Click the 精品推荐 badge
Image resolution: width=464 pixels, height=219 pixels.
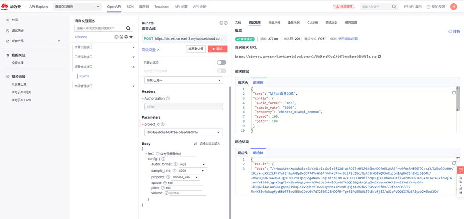tap(344, 6)
